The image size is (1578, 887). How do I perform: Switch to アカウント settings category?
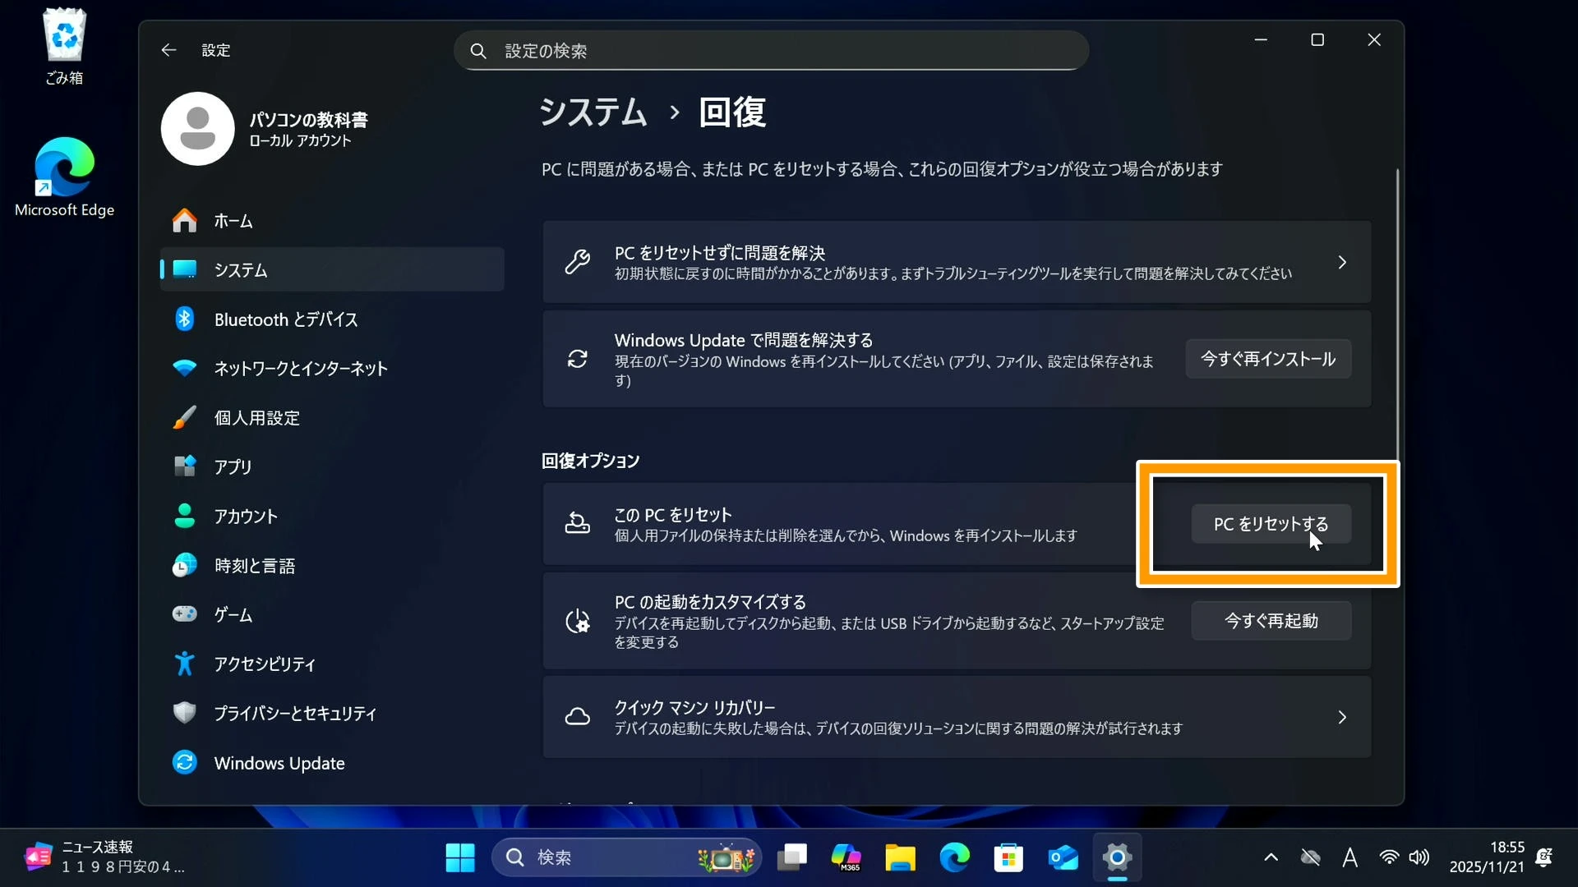pyautogui.click(x=245, y=517)
